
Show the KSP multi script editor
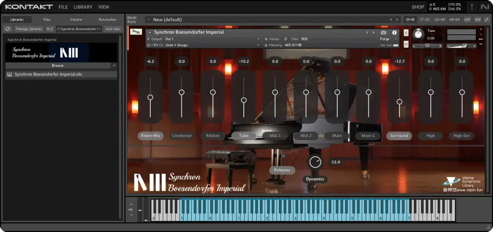467,19
